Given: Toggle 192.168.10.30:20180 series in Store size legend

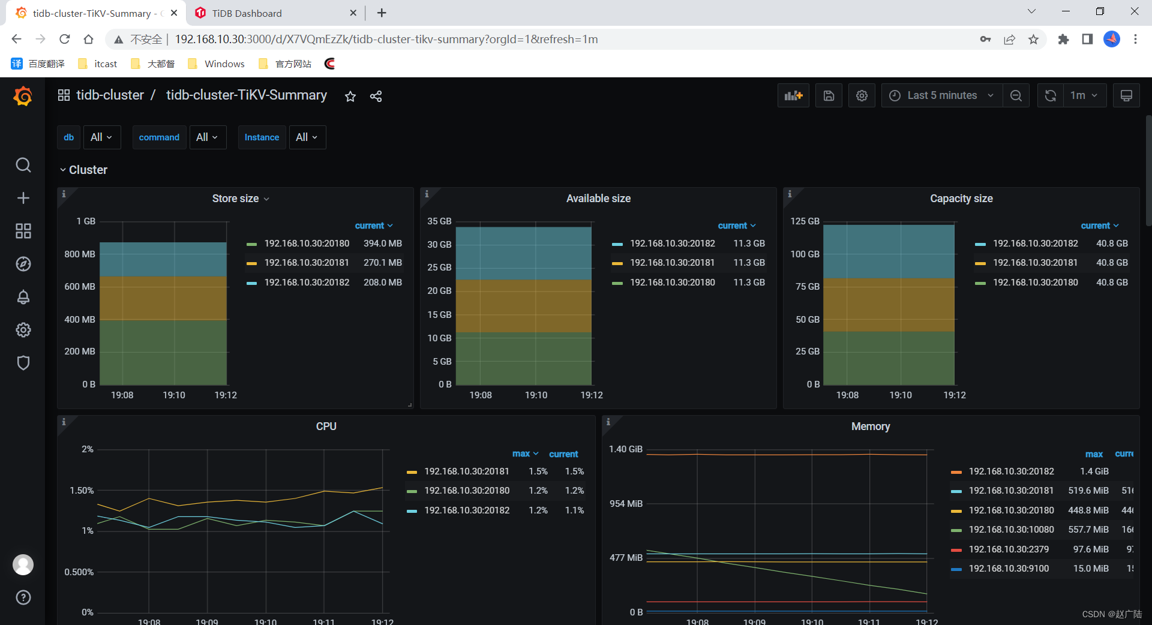Looking at the screenshot, I should [307, 244].
